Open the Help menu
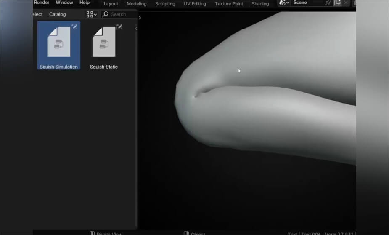The height and width of the screenshot is (235, 389). pyautogui.click(x=85, y=3)
